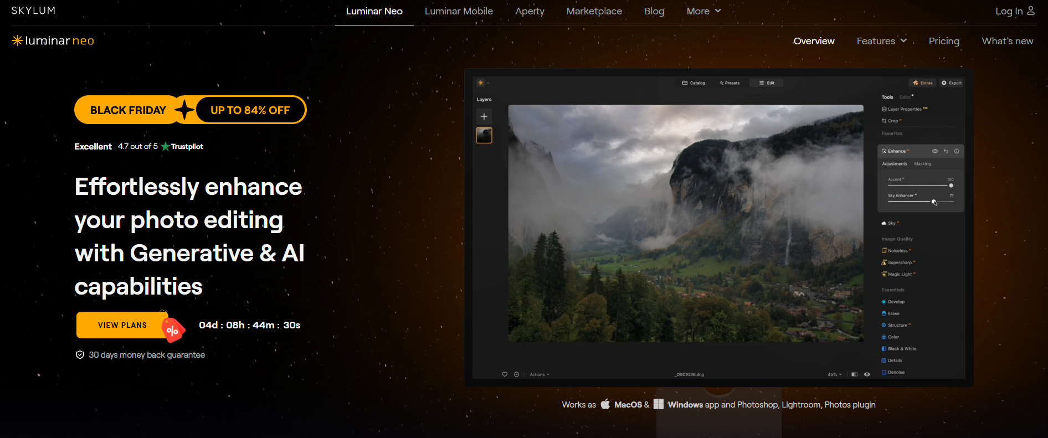Open the Develop tool
Image resolution: width=1048 pixels, height=438 pixels.
893,302
